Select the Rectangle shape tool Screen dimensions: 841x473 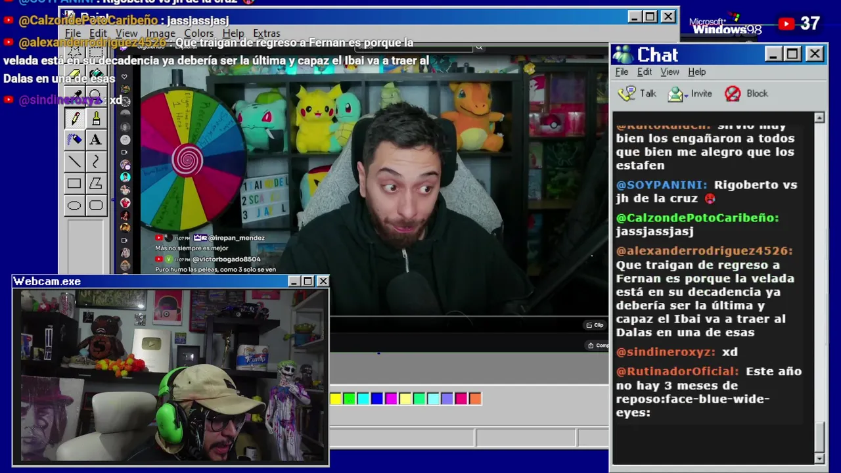pos(74,184)
